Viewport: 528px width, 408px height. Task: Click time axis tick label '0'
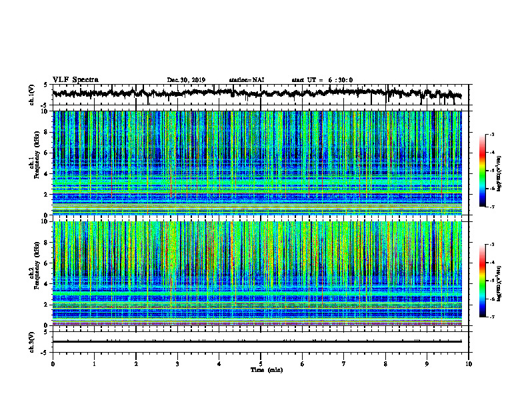(53, 364)
